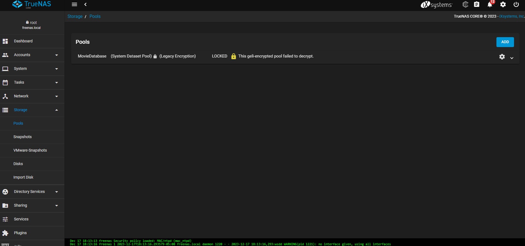Expand the Network menu arrow

(x=57, y=96)
